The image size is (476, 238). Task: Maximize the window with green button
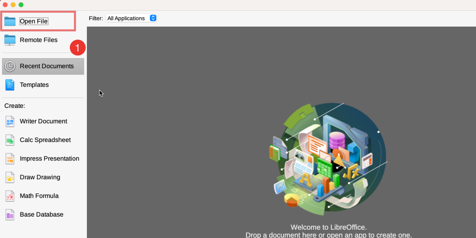21,5
